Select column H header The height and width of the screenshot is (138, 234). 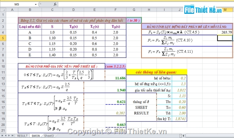[149, 10]
